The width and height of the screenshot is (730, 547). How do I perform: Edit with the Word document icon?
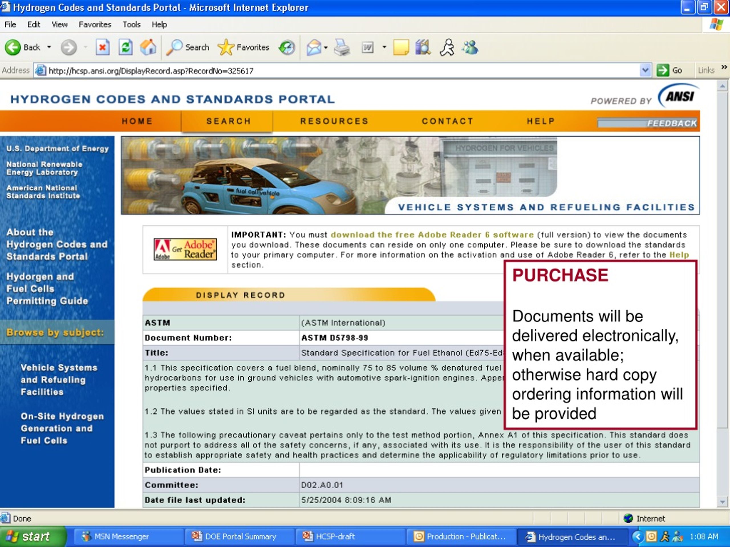pos(367,48)
